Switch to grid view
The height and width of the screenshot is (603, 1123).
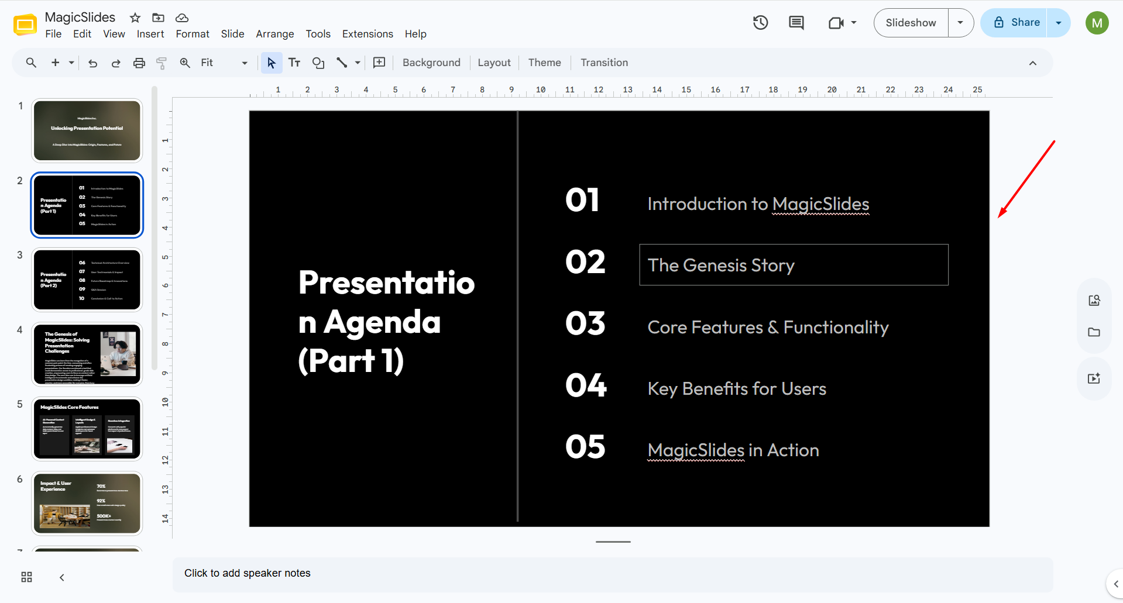(x=27, y=577)
